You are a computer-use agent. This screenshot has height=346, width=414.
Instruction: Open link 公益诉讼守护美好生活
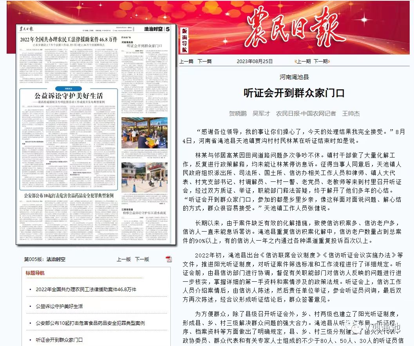click(x=59, y=306)
